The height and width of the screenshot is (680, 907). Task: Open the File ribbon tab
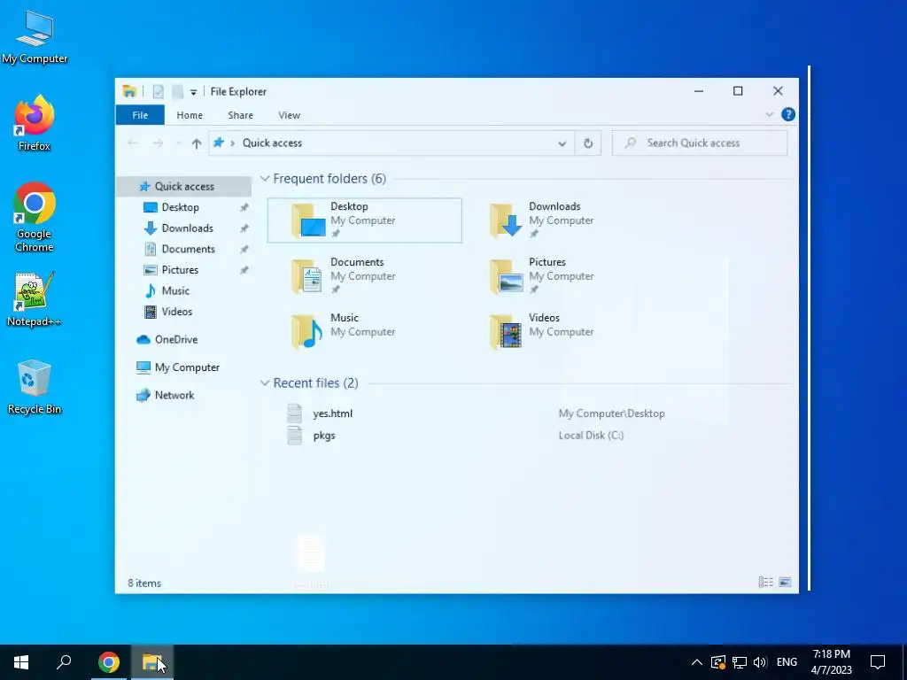point(140,115)
